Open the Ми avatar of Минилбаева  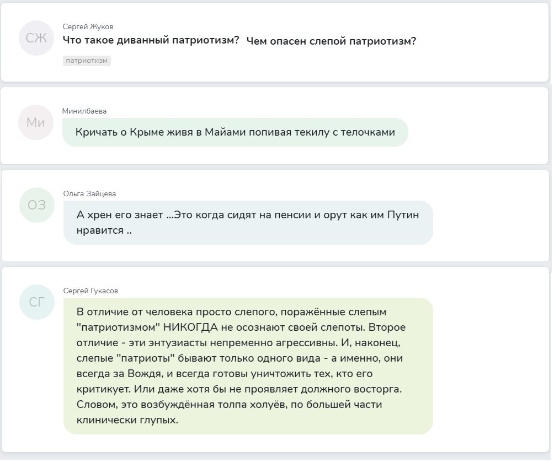tap(36, 122)
